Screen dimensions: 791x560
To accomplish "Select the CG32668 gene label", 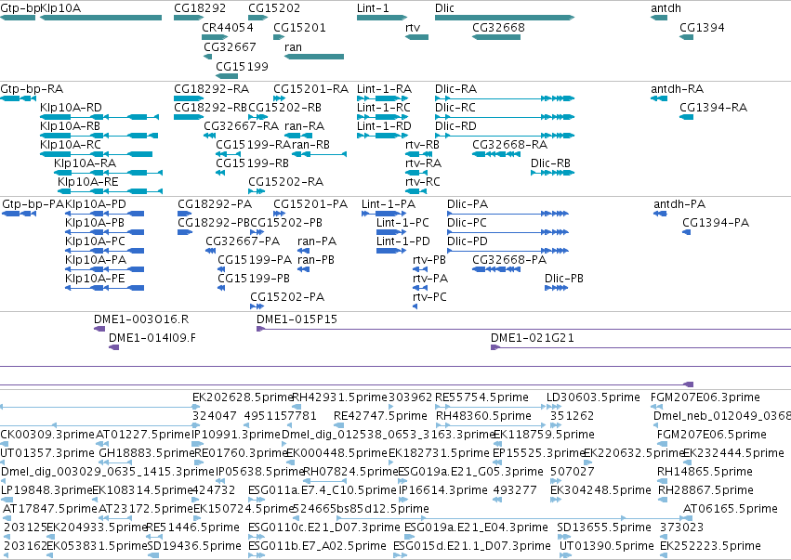I will point(498,27).
